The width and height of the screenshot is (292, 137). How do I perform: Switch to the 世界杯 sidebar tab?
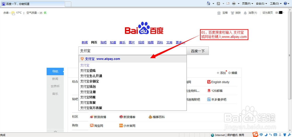click(x=55, y=86)
